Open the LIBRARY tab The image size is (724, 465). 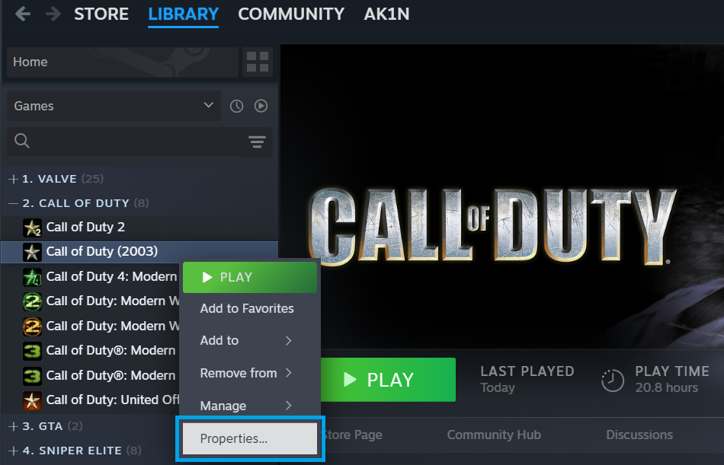184,14
